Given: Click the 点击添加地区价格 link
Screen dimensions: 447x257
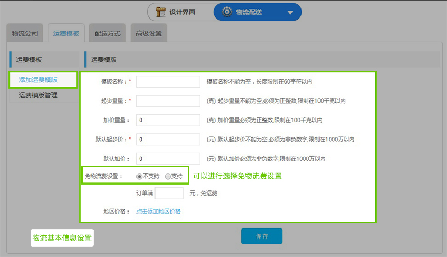Looking at the screenshot, I should [x=158, y=211].
